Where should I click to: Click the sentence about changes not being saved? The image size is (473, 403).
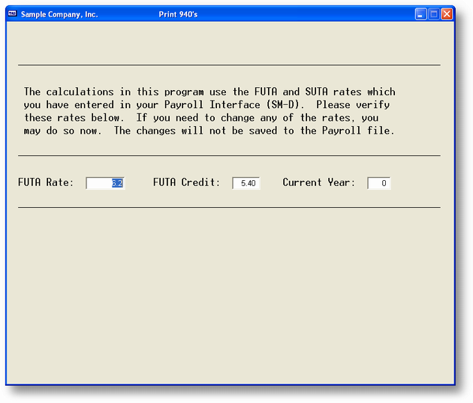tap(254, 131)
